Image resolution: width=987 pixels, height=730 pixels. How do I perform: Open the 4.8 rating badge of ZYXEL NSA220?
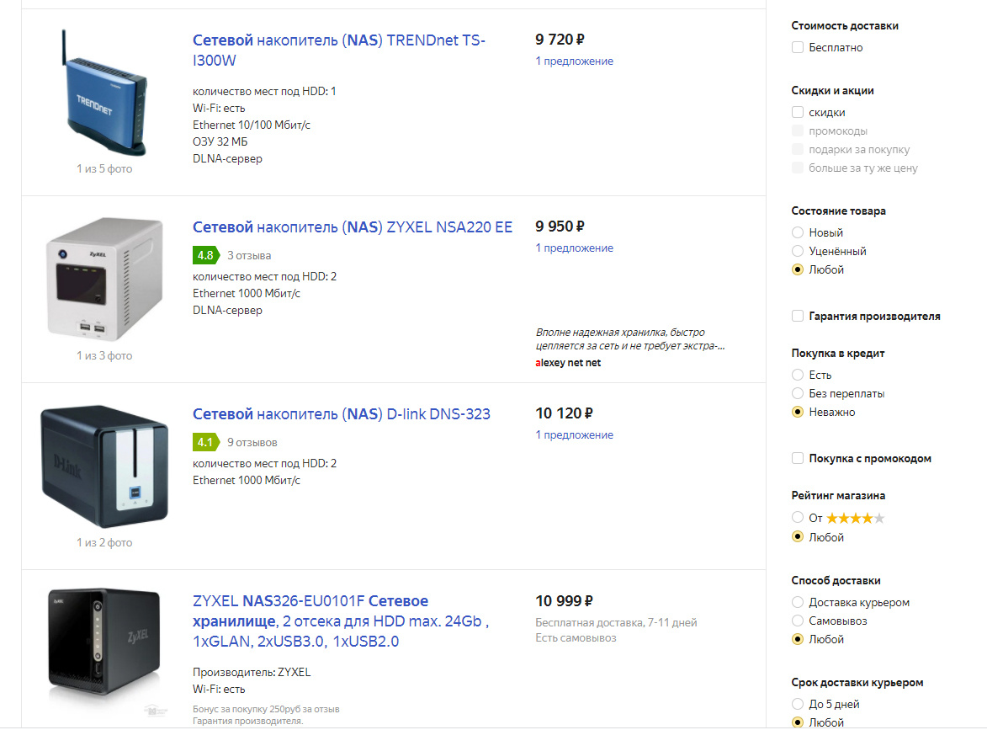tap(206, 255)
